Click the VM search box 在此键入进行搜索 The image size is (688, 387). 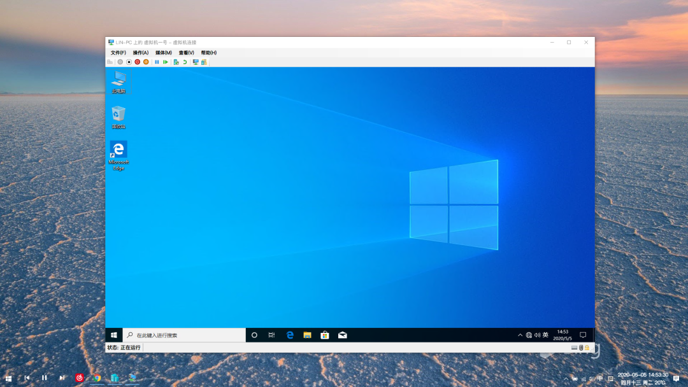[184, 335]
